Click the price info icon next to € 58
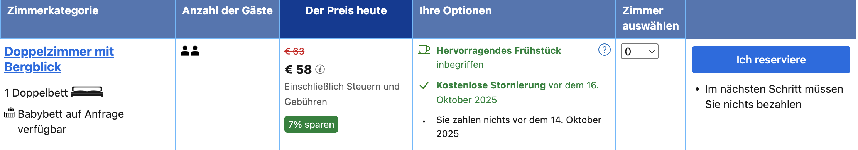Image resolution: width=858 pixels, height=150 pixels. click(x=320, y=69)
